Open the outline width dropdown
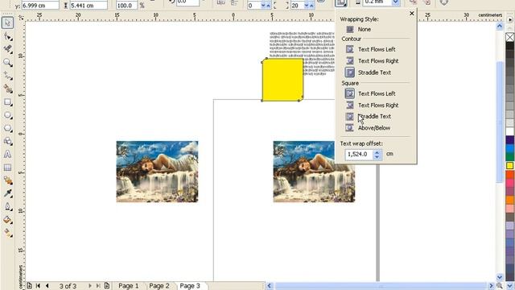Viewport: 515px width, 290px height. click(395, 2)
